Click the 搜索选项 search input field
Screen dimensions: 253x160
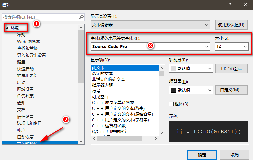(41, 17)
